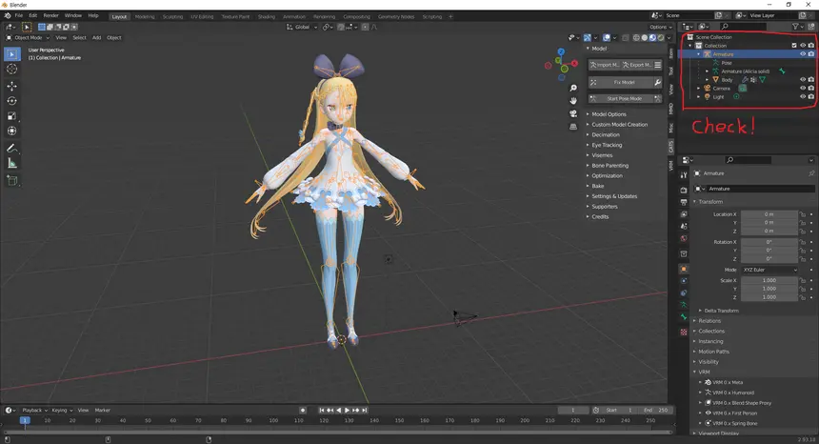This screenshot has height=444, width=819.
Task: Toggle the Scale X lock icon
Action: tap(803, 280)
